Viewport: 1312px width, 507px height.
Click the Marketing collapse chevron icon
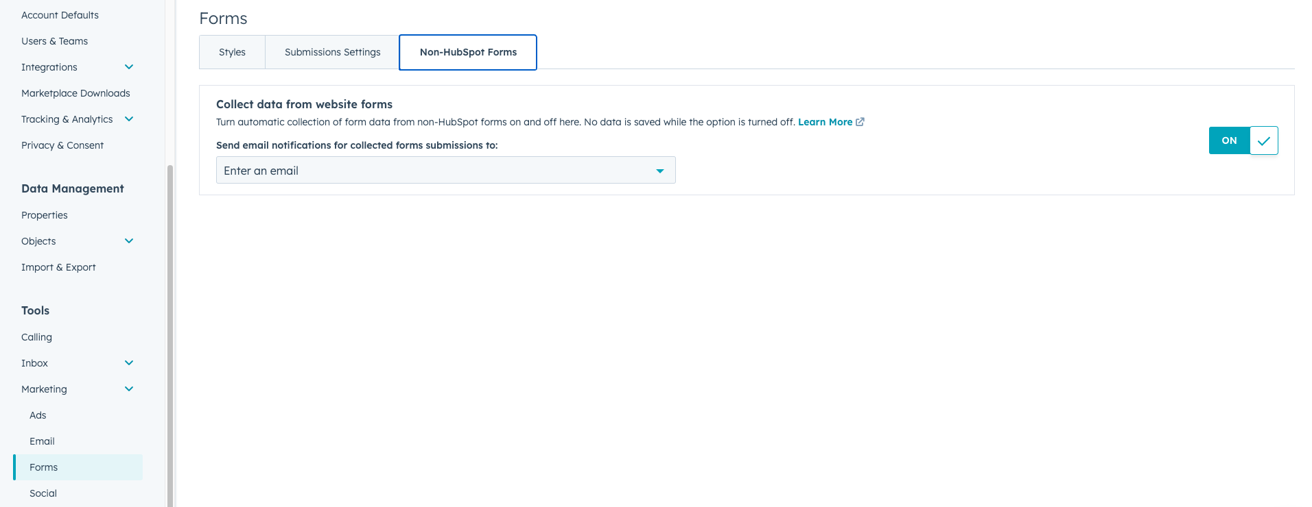pyautogui.click(x=128, y=388)
